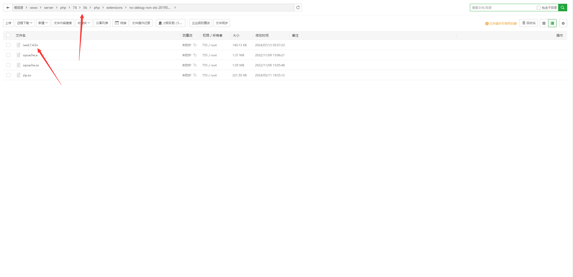Select the opcache.so checkbox

8,65
